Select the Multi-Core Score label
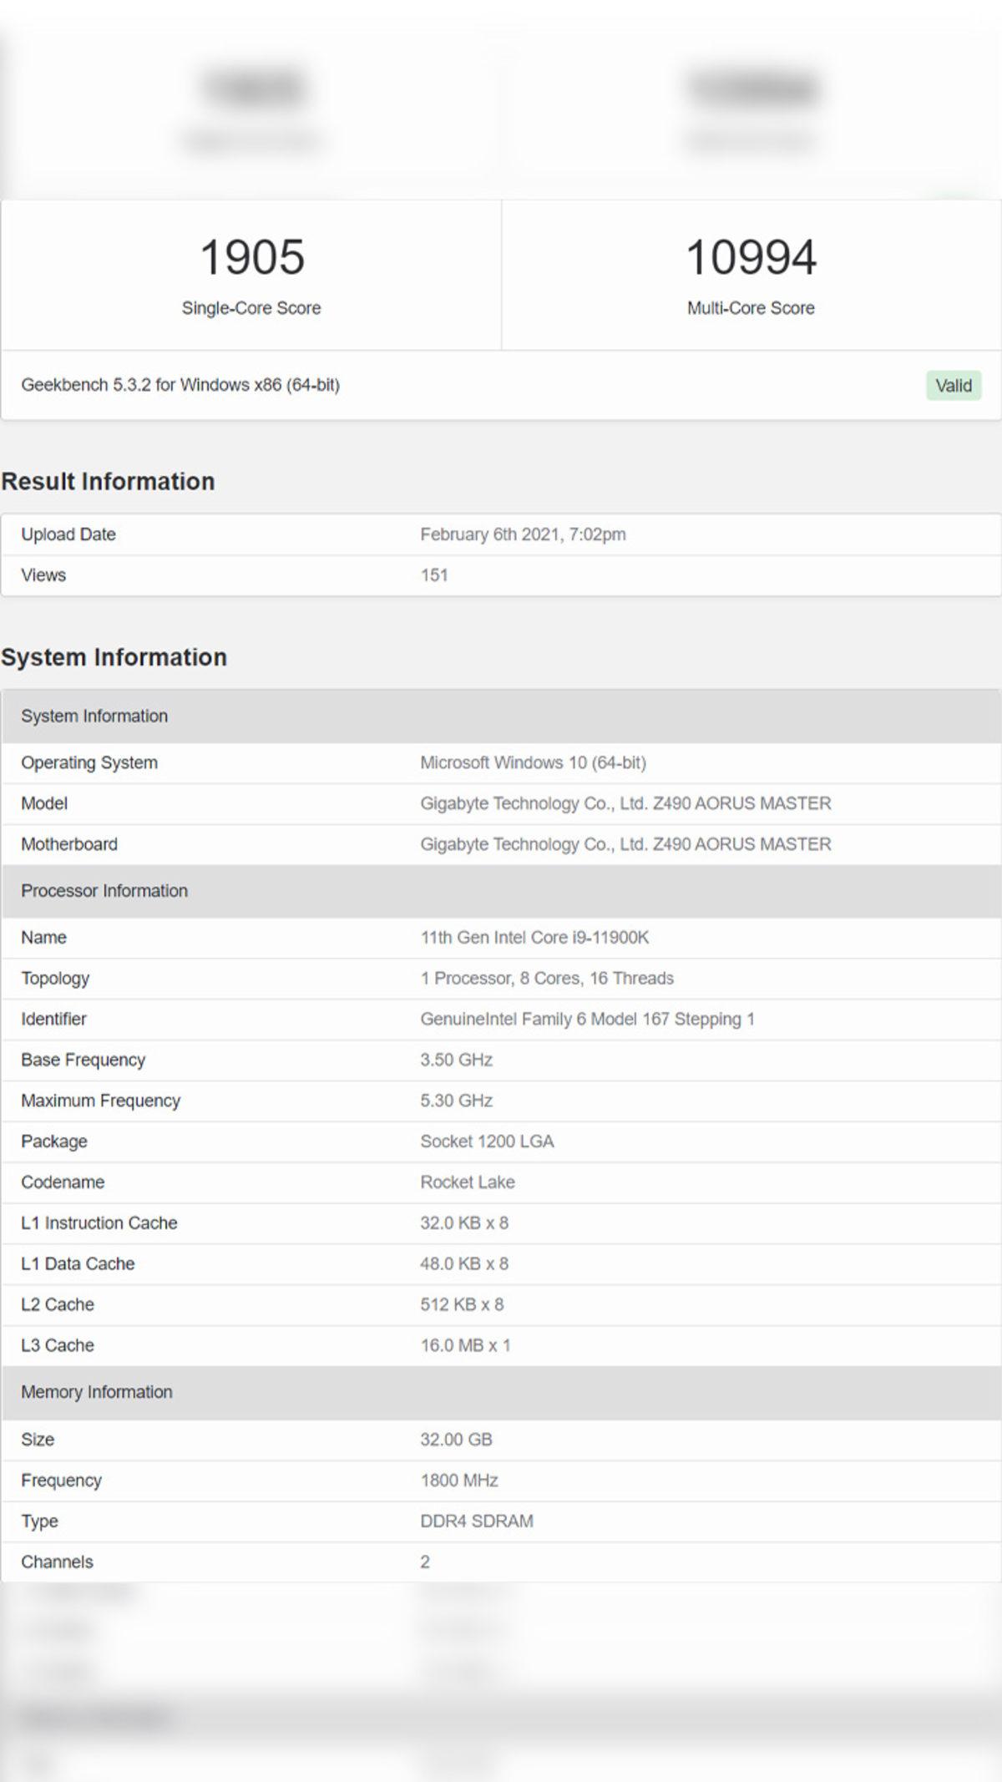The image size is (1002, 1782). pos(750,308)
